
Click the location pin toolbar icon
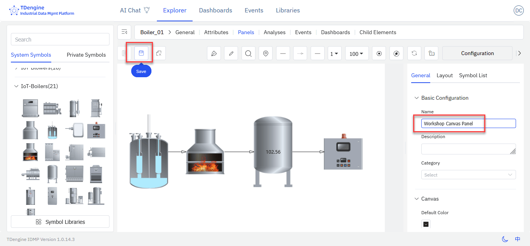click(x=266, y=54)
